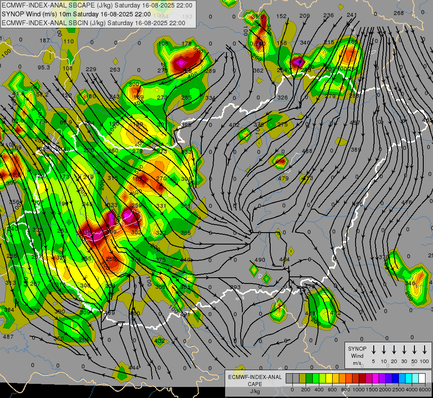Click the fuchsia swatch right of 1500 tick
The width and height of the screenshot is (433, 398).
pyautogui.click(x=376, y=378)
